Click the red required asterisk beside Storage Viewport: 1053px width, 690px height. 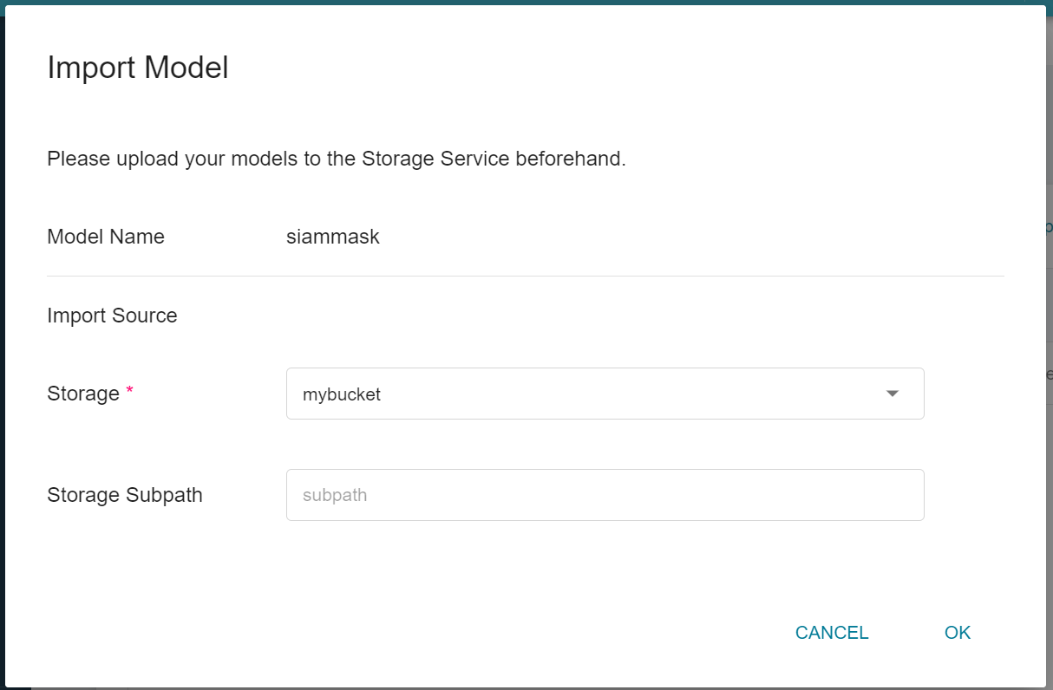pyautogui.click(x=130, y=391)
